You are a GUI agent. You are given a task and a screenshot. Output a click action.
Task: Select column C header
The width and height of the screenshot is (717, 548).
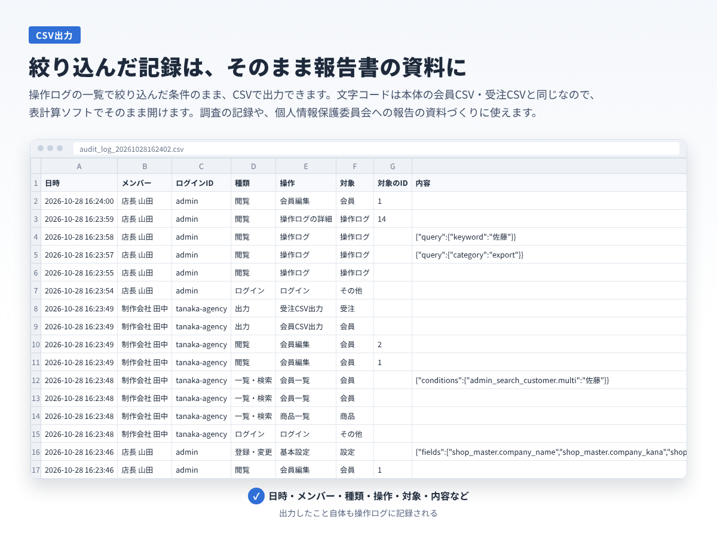[201, 166]
